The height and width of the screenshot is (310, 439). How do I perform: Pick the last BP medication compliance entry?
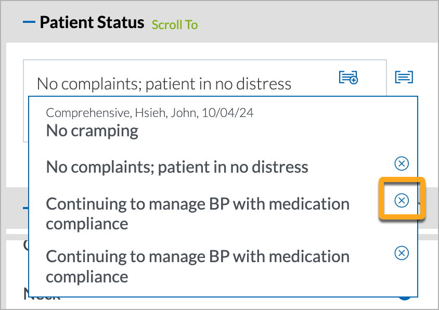tap(198, 266)
